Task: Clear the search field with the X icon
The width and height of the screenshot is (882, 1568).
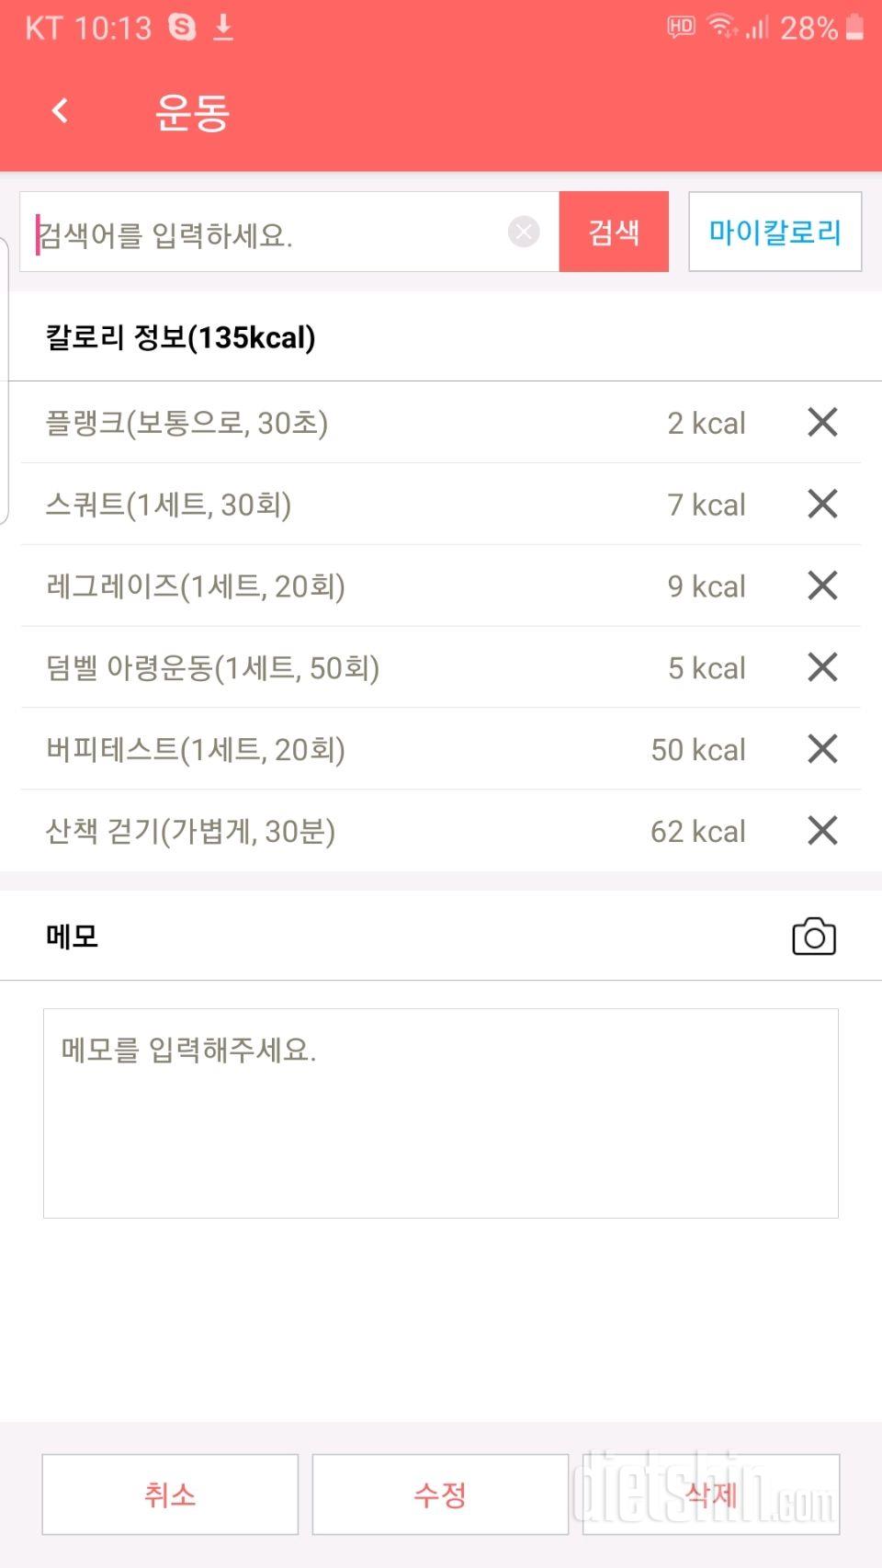Action: pos(524,232)
